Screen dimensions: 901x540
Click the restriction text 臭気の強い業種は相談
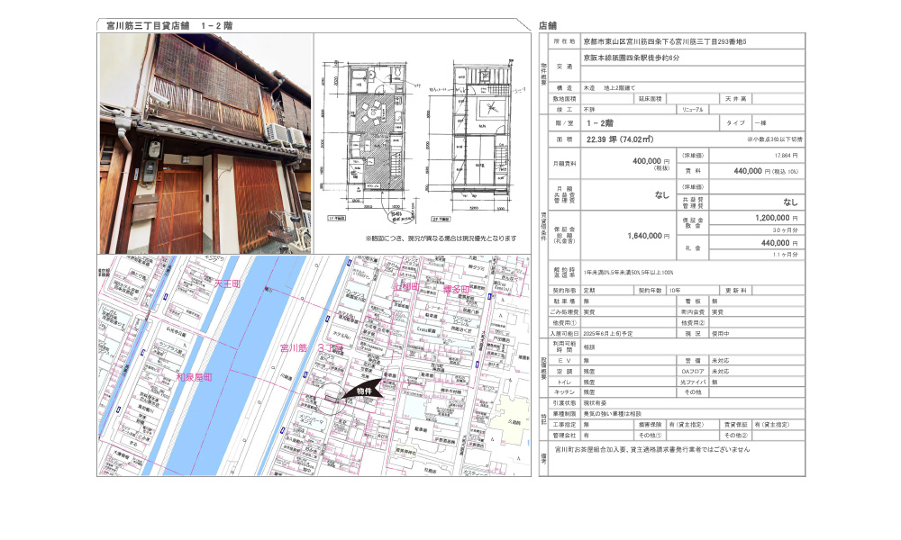pos(613,414)
